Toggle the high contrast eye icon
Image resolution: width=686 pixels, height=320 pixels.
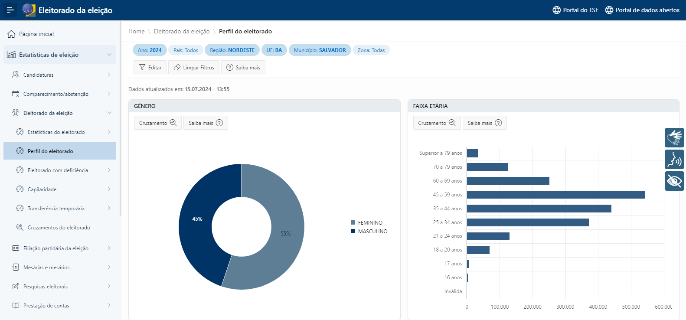pyautogui.click(x=674, y=181)
